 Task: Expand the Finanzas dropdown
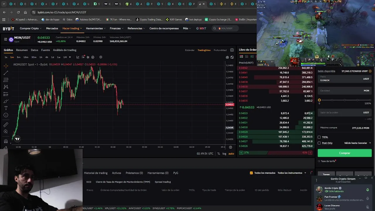117,28
